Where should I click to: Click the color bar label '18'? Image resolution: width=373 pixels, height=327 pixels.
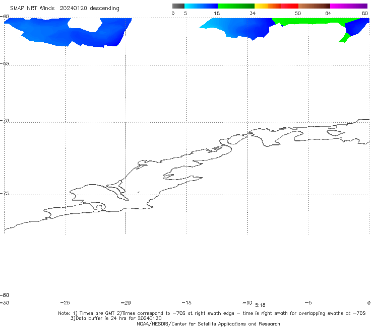point(217,13)
